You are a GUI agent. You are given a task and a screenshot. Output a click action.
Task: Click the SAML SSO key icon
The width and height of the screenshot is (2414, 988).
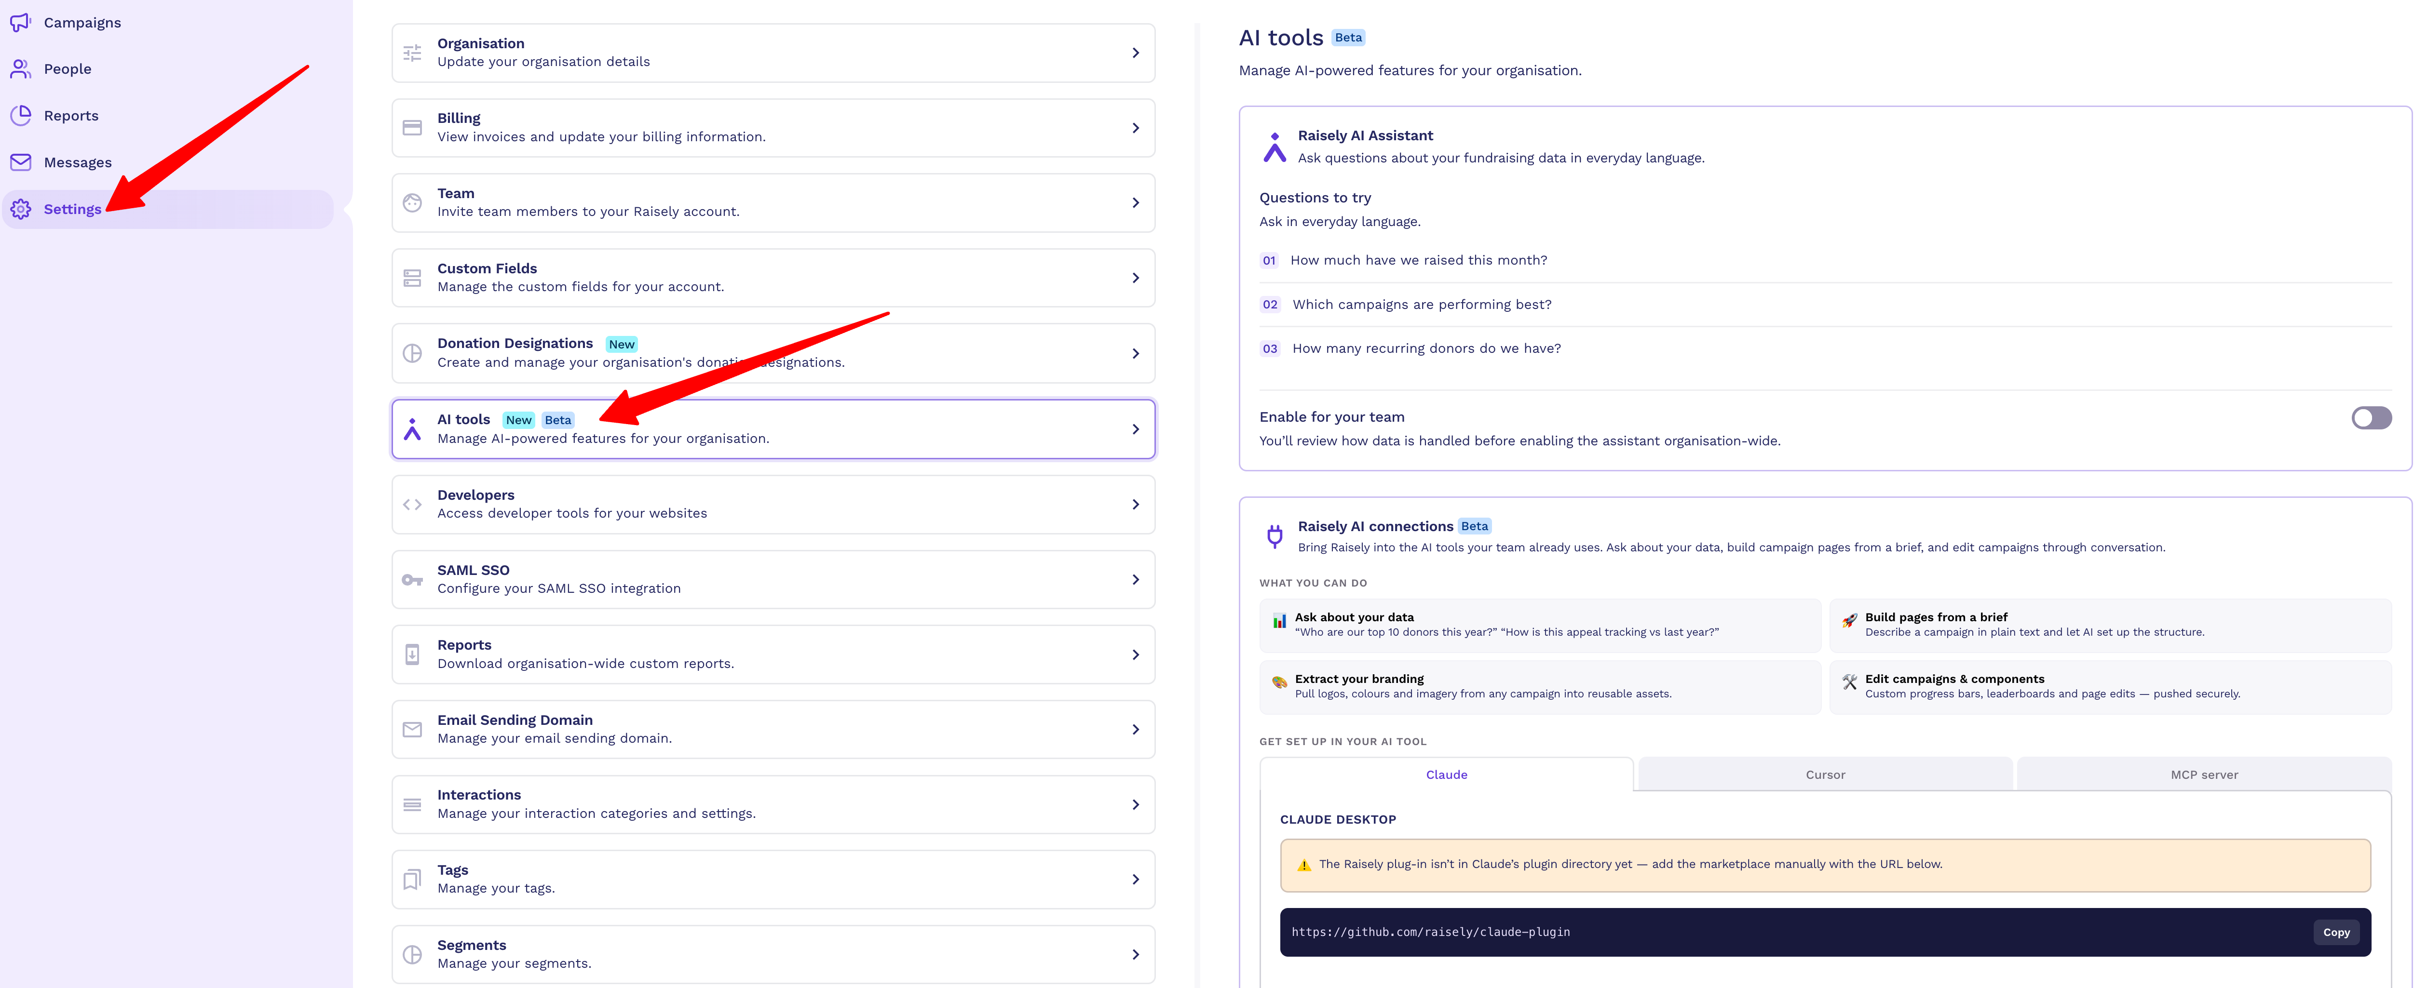pyautogui.click(x=412, y=580)
